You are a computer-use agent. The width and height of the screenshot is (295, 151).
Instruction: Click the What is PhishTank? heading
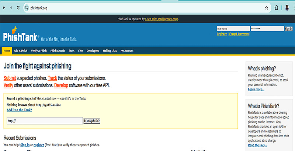tap(264, 106)
